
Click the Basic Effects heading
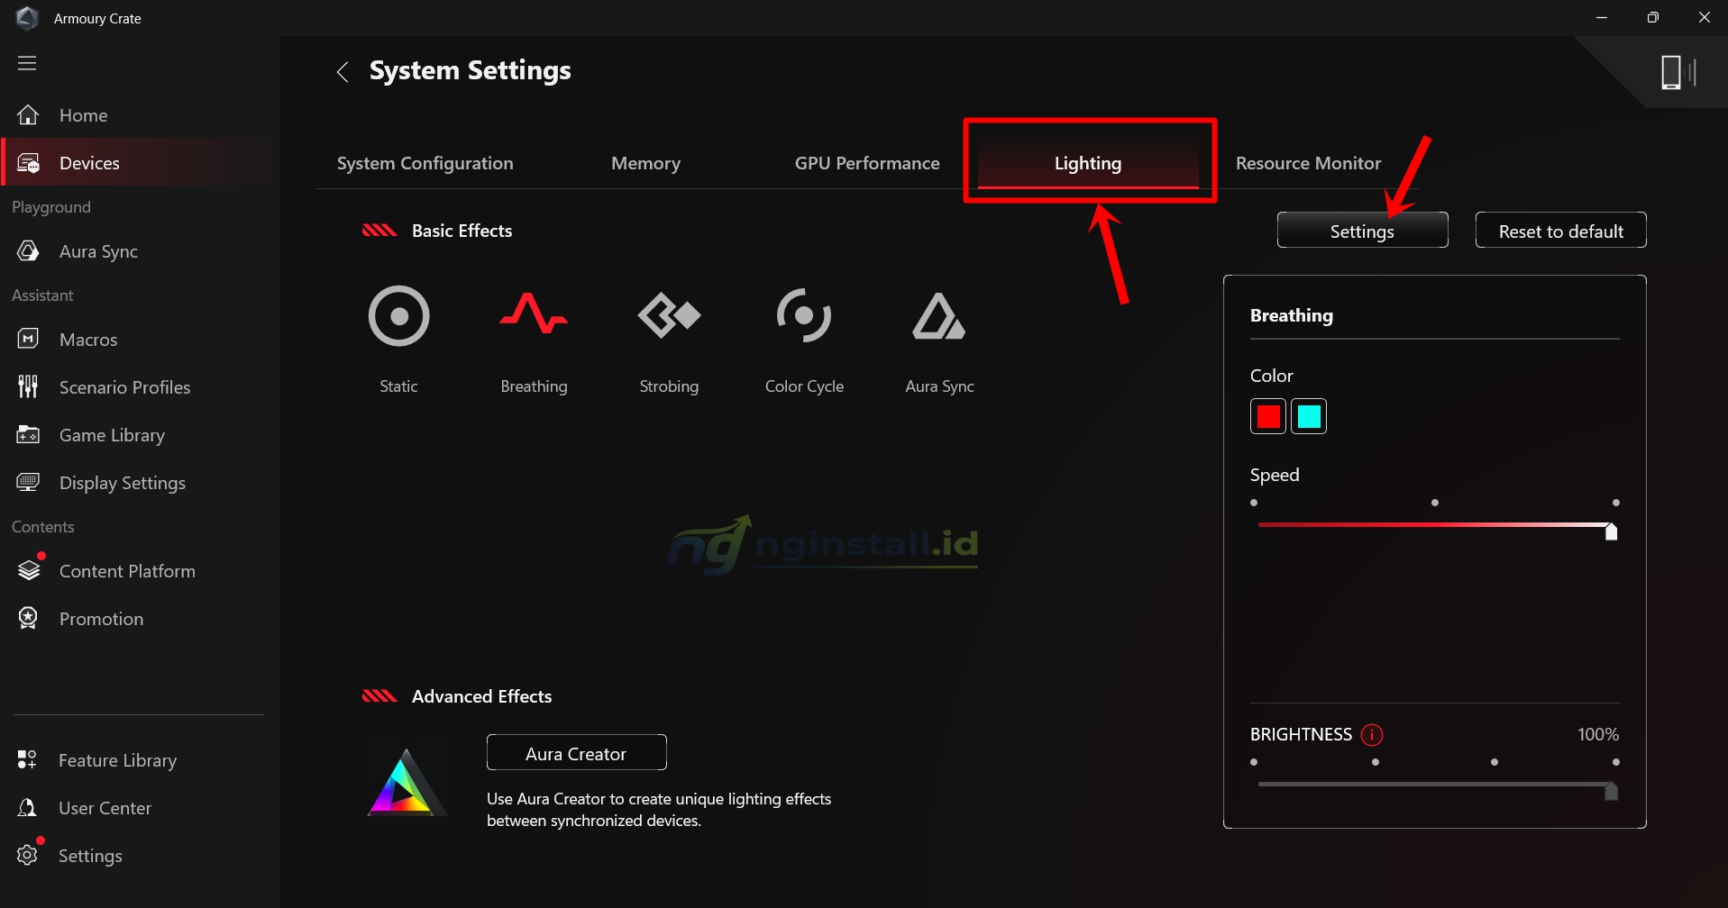(x=462, y=231)
